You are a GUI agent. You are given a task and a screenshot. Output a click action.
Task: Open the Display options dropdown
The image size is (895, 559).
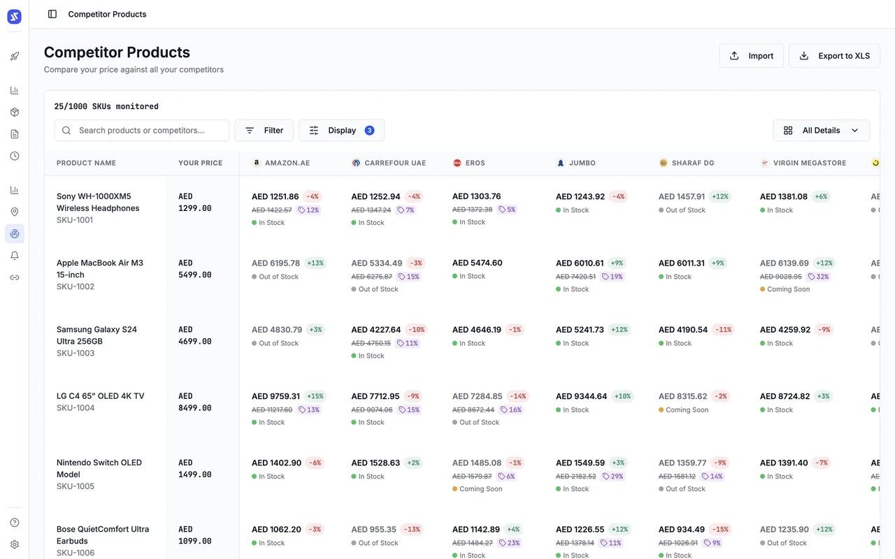tap(341, 130)
